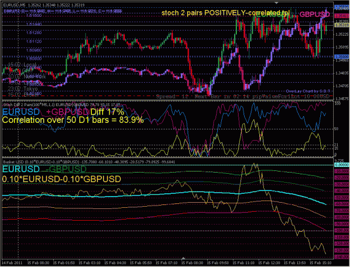Screen dimensions: 350x267
Task: Click the chart shift triangle marker at top
Action: coord(277,3)
